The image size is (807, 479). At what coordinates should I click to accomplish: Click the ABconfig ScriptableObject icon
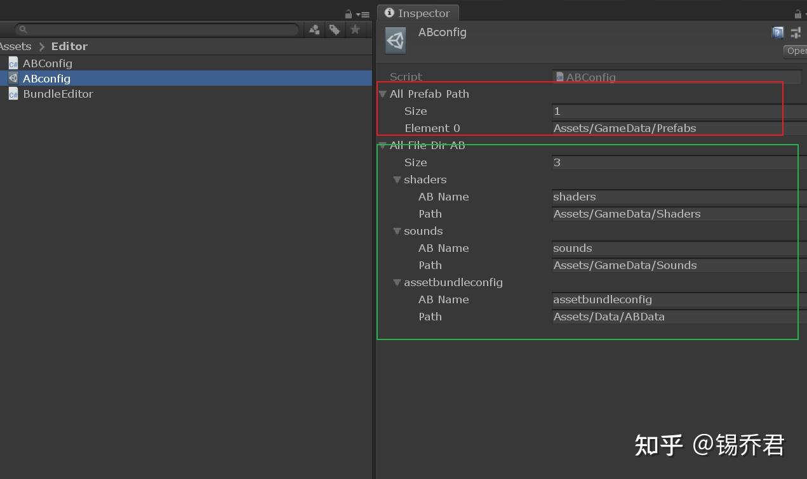(x=13, y=78)
